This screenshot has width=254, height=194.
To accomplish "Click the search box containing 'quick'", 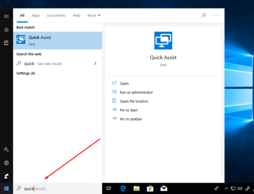I will click(57, 188).
